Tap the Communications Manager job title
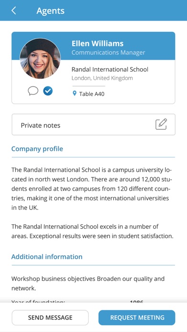Image resolution: width=187 pixels, height=332 pixels. (108, 52)
